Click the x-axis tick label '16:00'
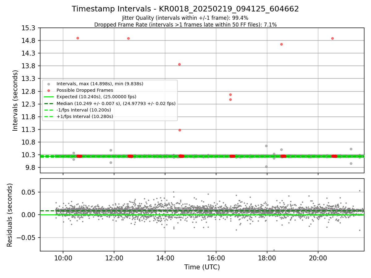This screenshot has height=278, width=371. click(216, 258)
